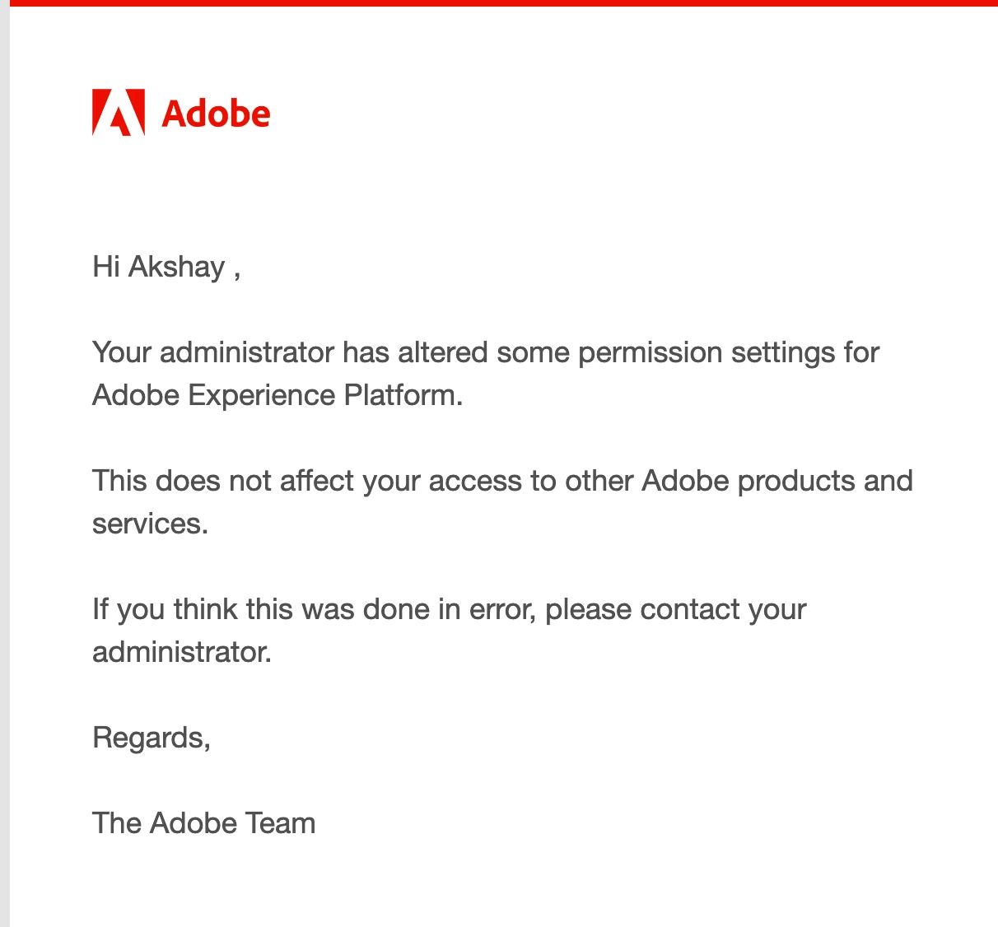Click the word 'services.' in the second paragraph
Screen dimensions: 998x927
[x=150, y=524]
